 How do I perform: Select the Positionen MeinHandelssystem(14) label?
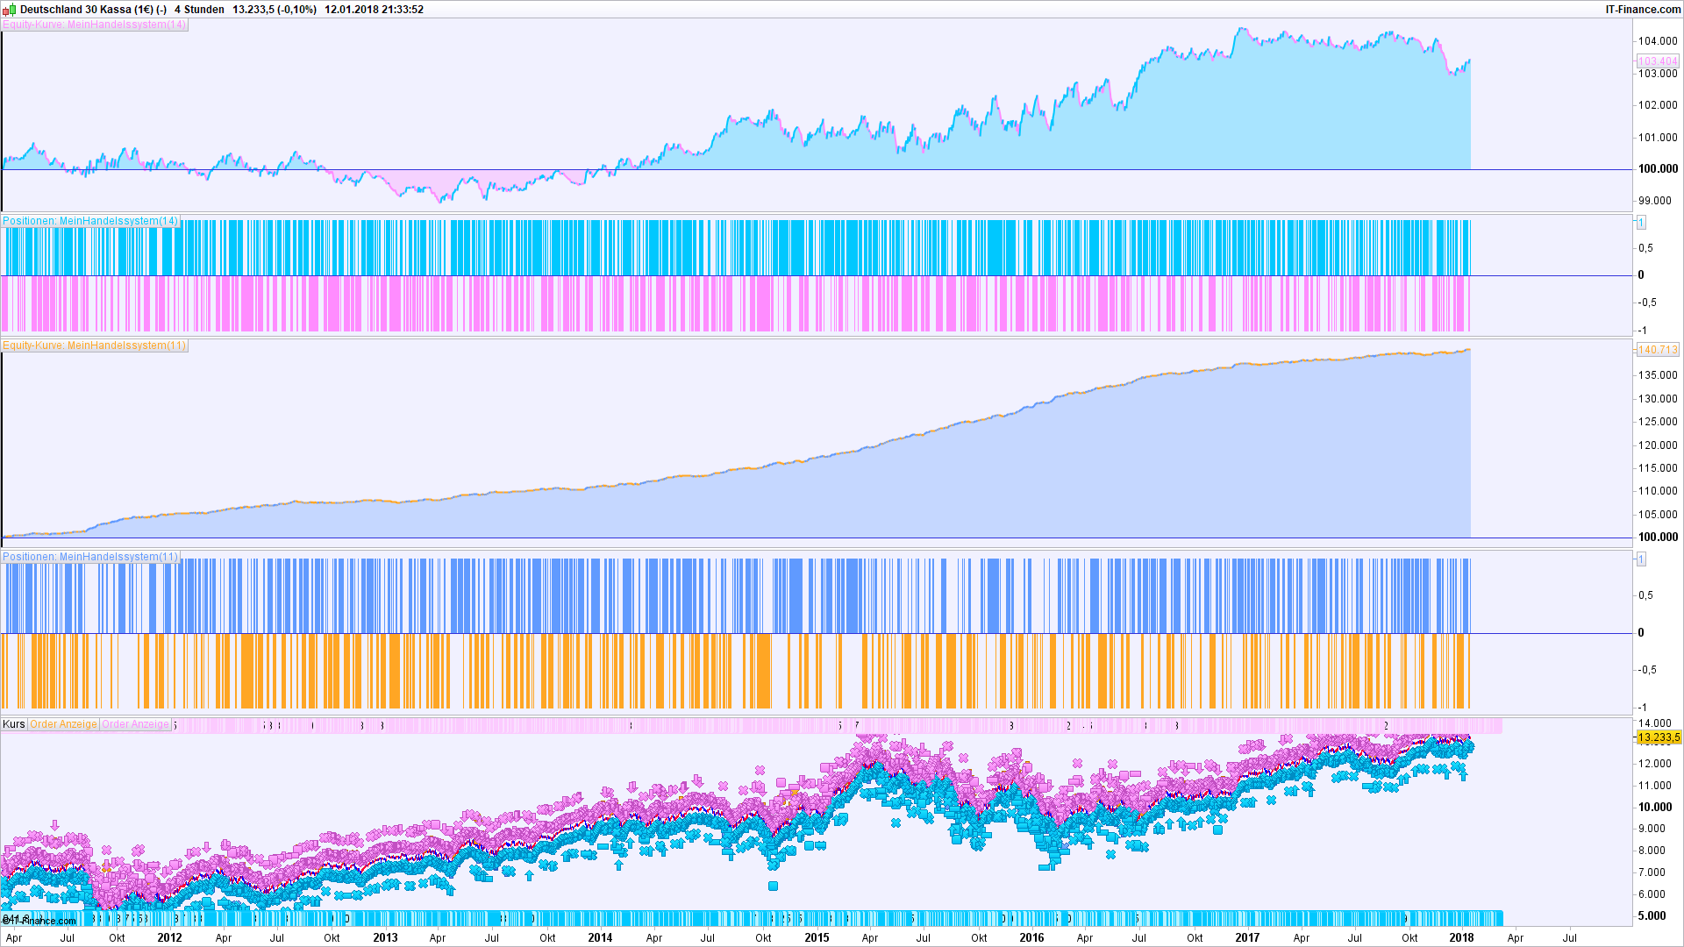[90, 221]
